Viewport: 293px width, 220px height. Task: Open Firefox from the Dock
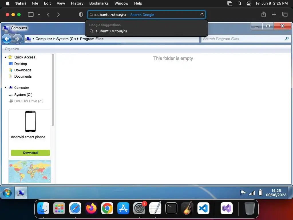pos(91,208)
